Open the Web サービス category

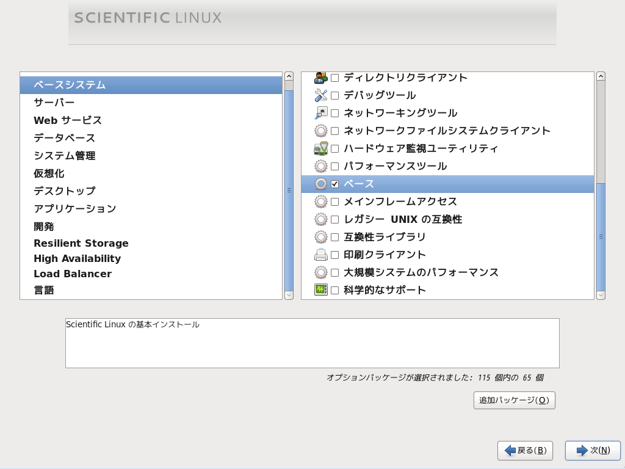[x=151, y=120]
